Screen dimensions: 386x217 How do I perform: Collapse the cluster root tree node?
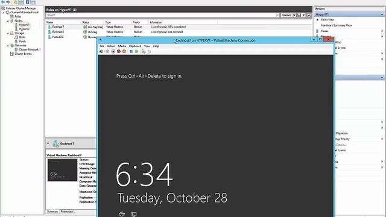(4, 13)
